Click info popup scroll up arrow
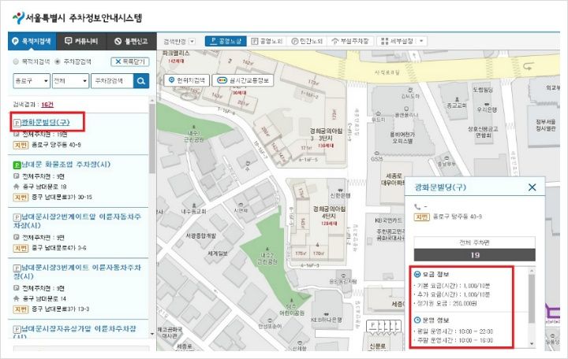The width and height of the screenshot is (568, 359). pyautogui.click(x=532, y=271)
